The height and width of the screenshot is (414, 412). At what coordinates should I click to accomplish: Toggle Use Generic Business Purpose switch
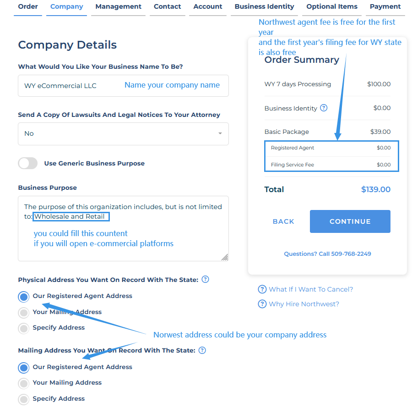[x=27, y=163]
